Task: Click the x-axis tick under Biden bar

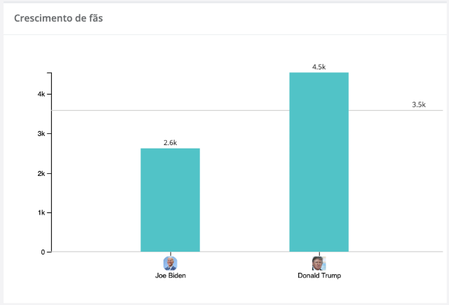Action: [x=170, y=254]
